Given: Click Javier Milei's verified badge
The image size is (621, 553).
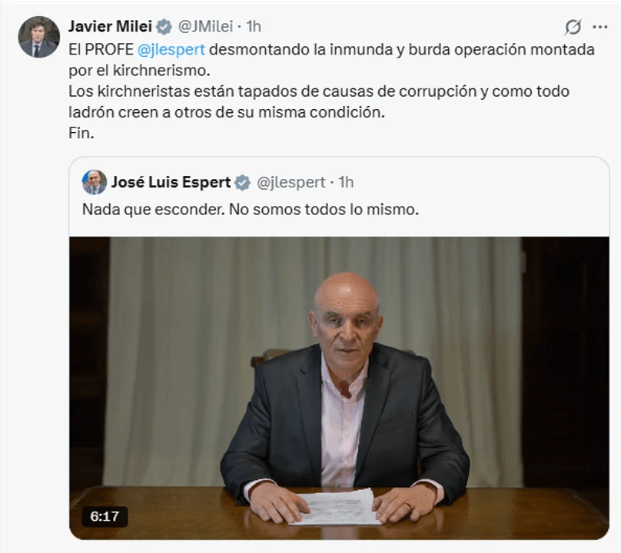Looking at the screenshot, I should point(164,27).
